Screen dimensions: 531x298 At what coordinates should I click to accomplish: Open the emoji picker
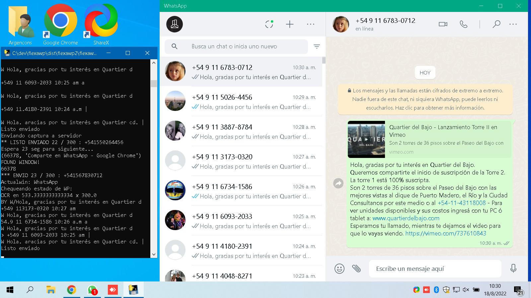340,269
